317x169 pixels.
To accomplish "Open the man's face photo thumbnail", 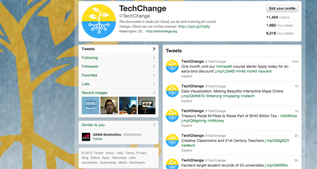I will 109,106.
